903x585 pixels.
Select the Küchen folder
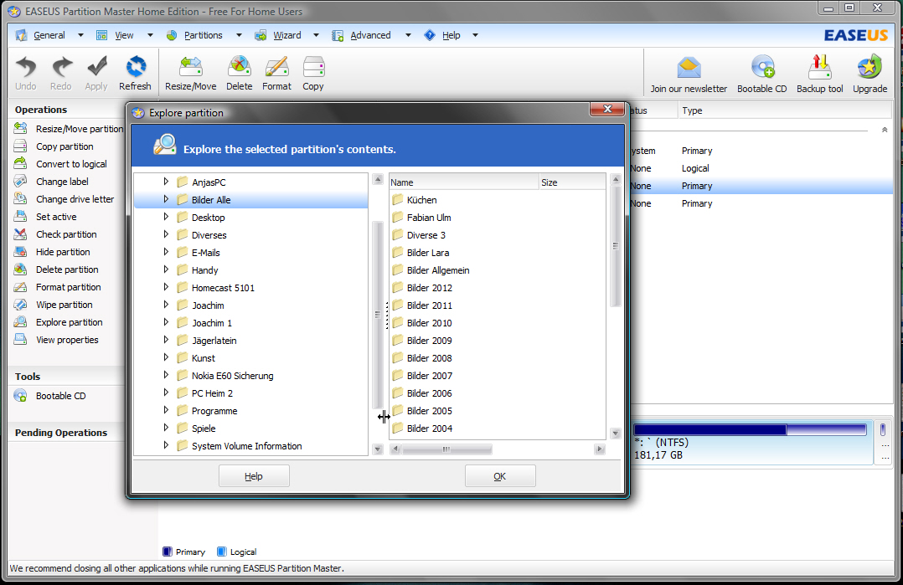pos(421,199)
